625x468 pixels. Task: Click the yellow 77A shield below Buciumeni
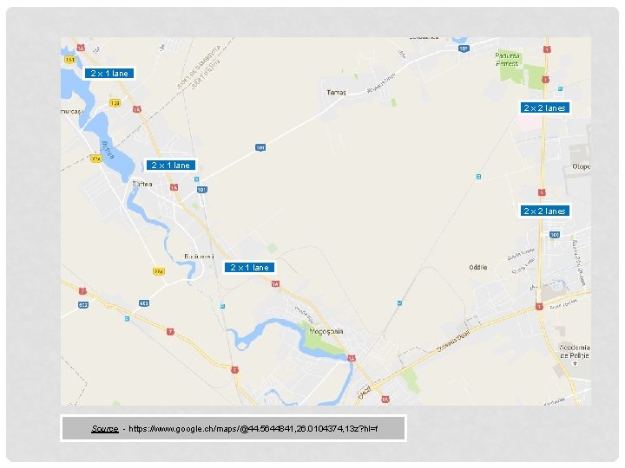click(x=159, y=271)
